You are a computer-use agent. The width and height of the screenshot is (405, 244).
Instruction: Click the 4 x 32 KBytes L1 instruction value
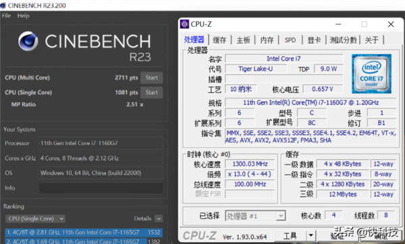pyautogui.click(x=342, y=174)
